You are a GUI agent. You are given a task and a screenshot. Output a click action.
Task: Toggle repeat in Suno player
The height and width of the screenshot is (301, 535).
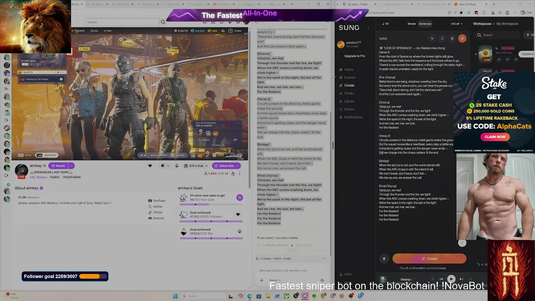pos(471,279)
